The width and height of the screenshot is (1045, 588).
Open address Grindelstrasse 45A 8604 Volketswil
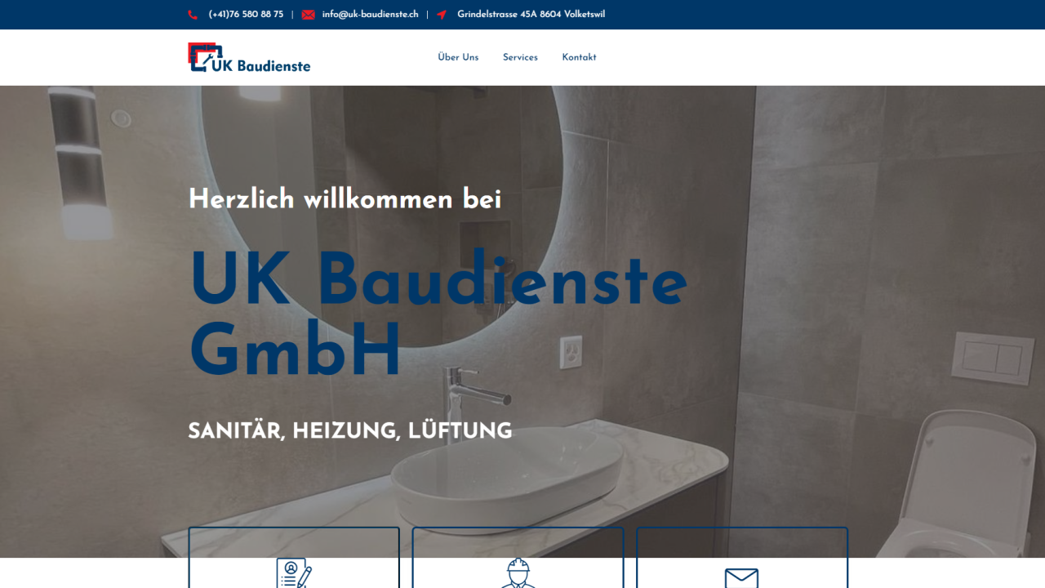coord(531,15)
